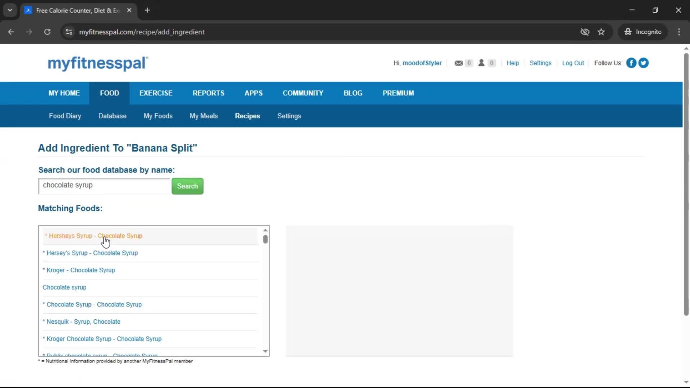This screenshot has width=690, height=388.
Task: Select Hersheys Syrup - Chocolate Syrup result
Action: coord(150,236)
